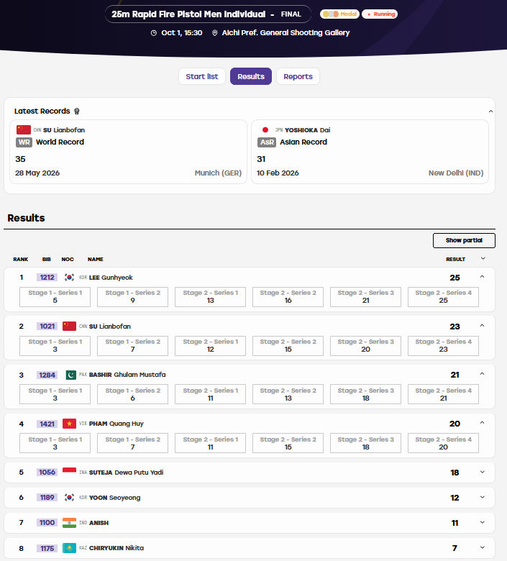Click the Japan flag in Asian Record card
The height and width of the screenshot is (561, 507).
265,129
